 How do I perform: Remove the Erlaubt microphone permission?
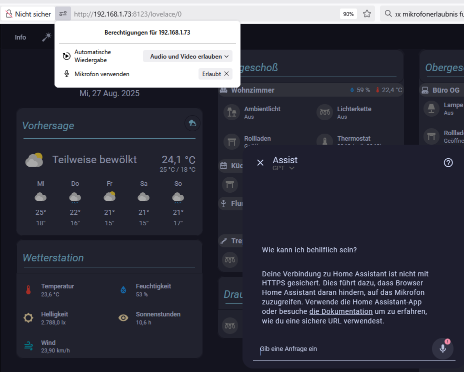[x=226, y=74]
